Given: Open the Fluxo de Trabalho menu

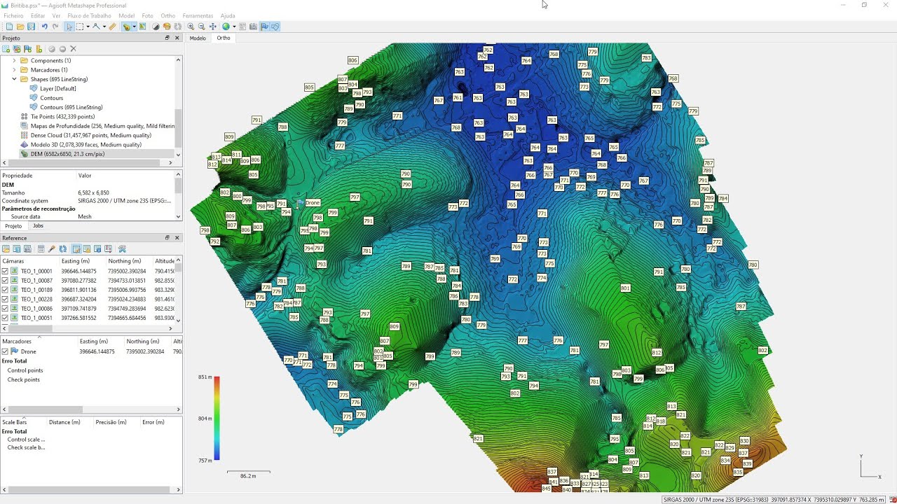Looking at the screenshot, I should [89, 15].
